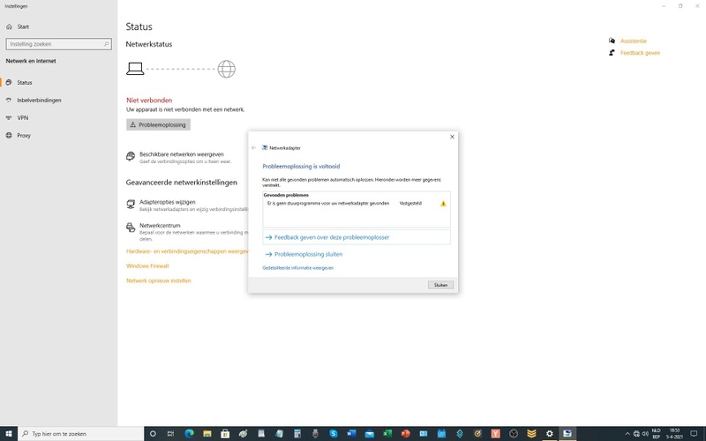Open Inbelverbindingen settings page
The height and width of the screenshot is (441, 706).
click(58, 100)
